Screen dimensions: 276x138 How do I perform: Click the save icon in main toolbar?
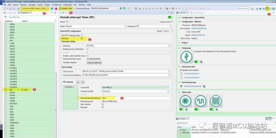(x=10, y=9)
